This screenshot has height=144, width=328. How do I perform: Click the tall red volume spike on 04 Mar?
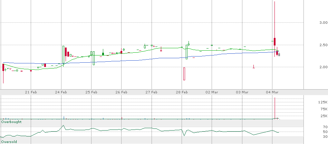[x=275, y=108]
